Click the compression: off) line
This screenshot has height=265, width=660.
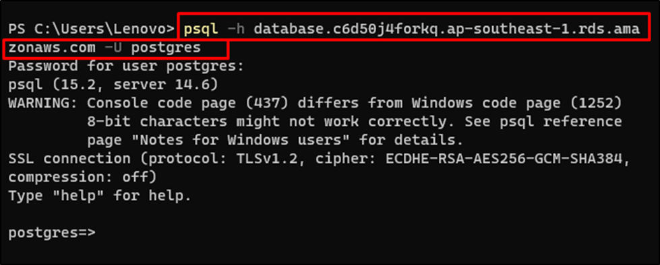point(82,178)
